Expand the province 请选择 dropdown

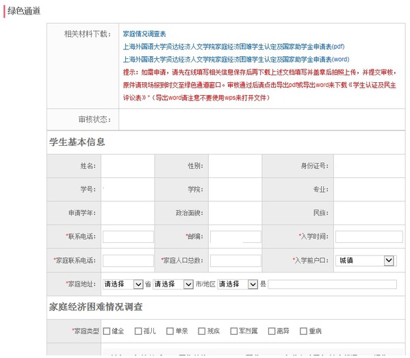point(123,284)
